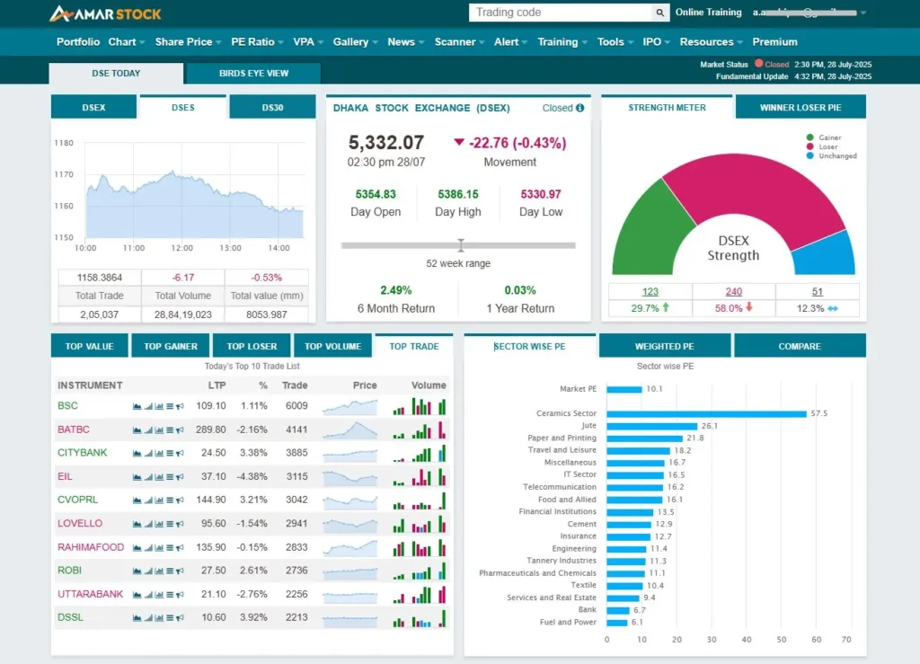Screen dimensions: 920x664
Task: Select the DSEX index tab
Action: tap(93, 107)
